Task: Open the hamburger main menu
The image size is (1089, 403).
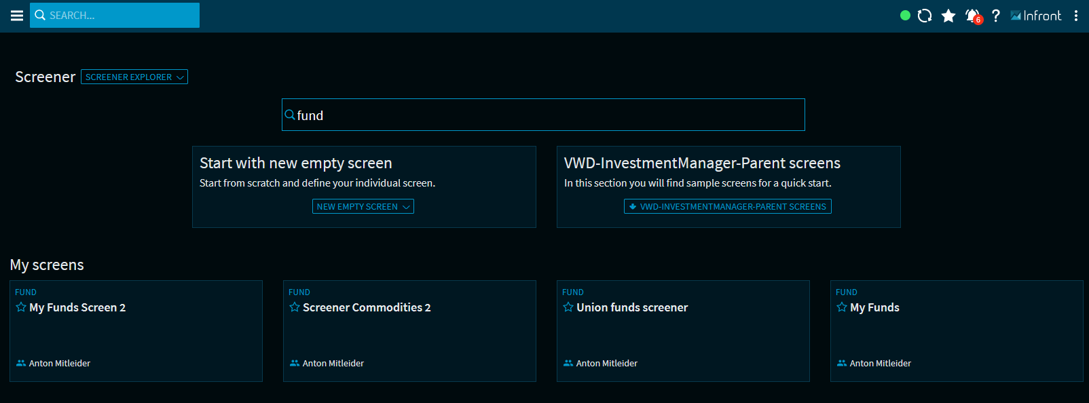Action: pos(17,16)
